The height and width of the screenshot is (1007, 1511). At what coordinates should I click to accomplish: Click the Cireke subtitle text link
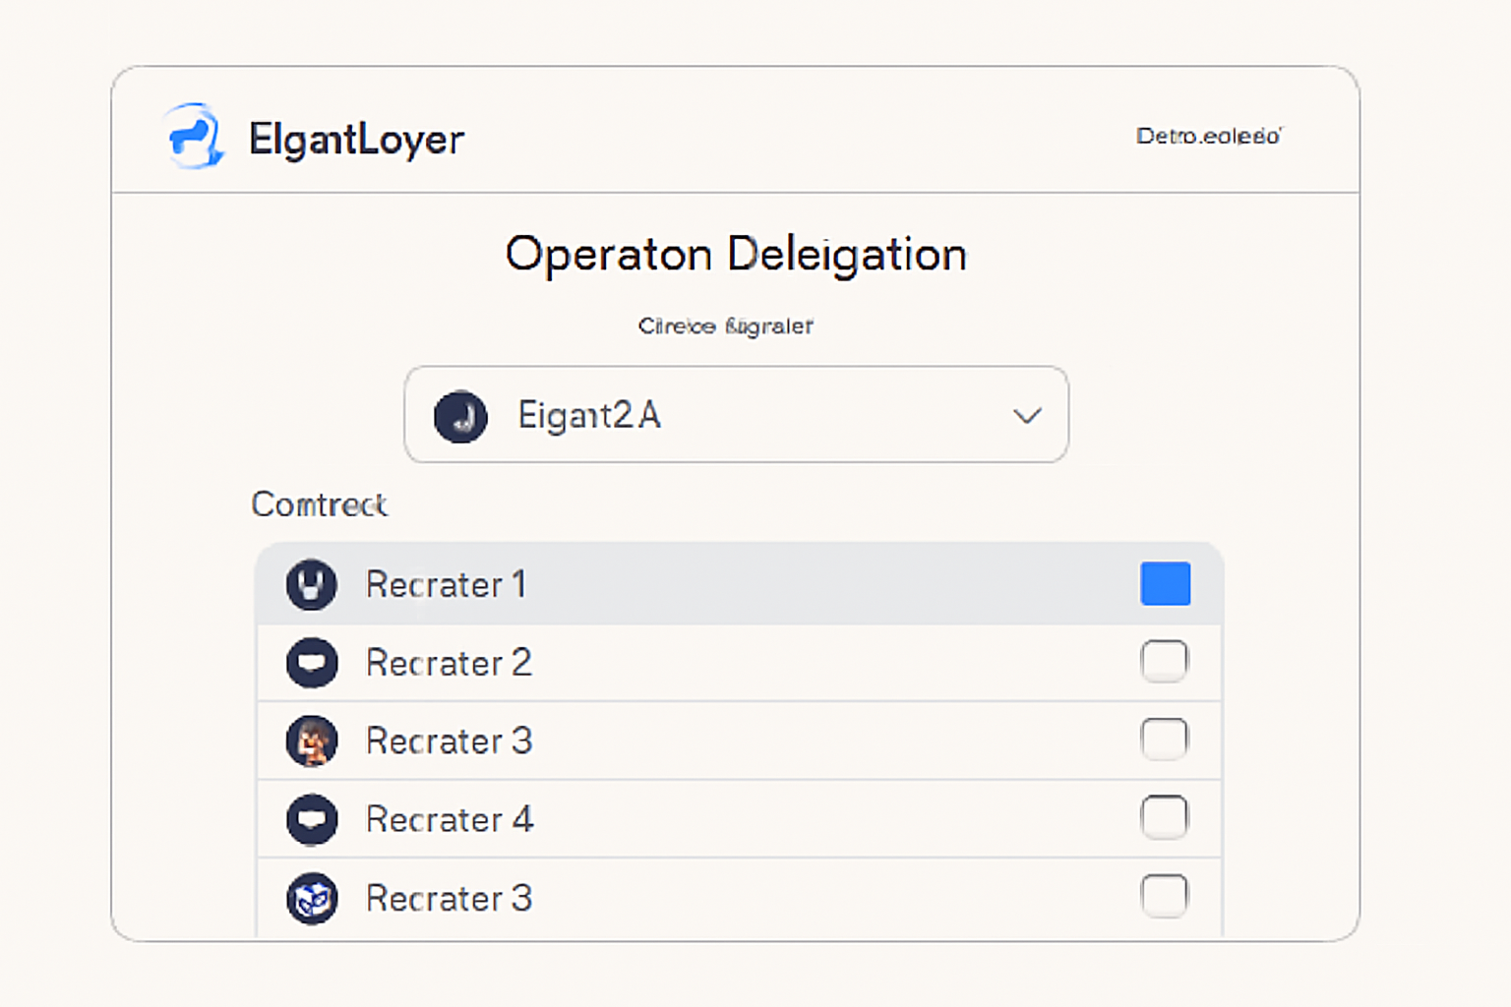click(725, 326)
